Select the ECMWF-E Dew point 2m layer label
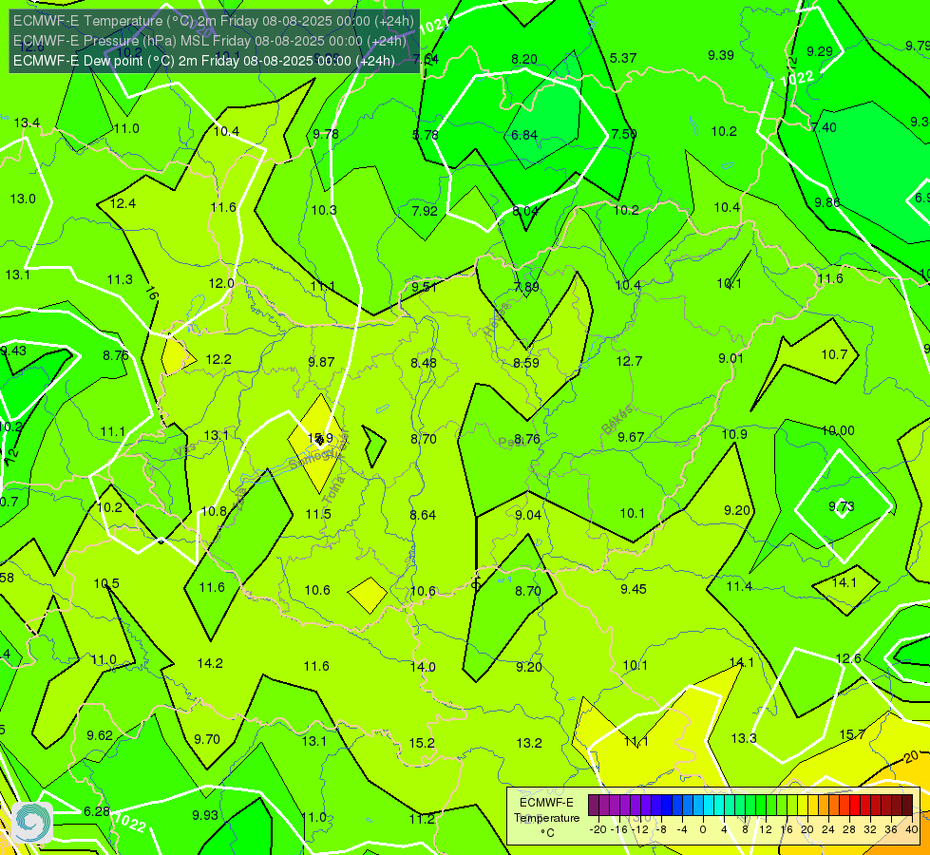 click(x=204, y=61)
